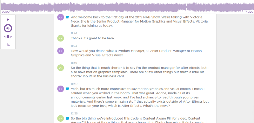
Task: Select VN avatar beside 'So the thing that is much shorter'
Action: pos(61,68)
